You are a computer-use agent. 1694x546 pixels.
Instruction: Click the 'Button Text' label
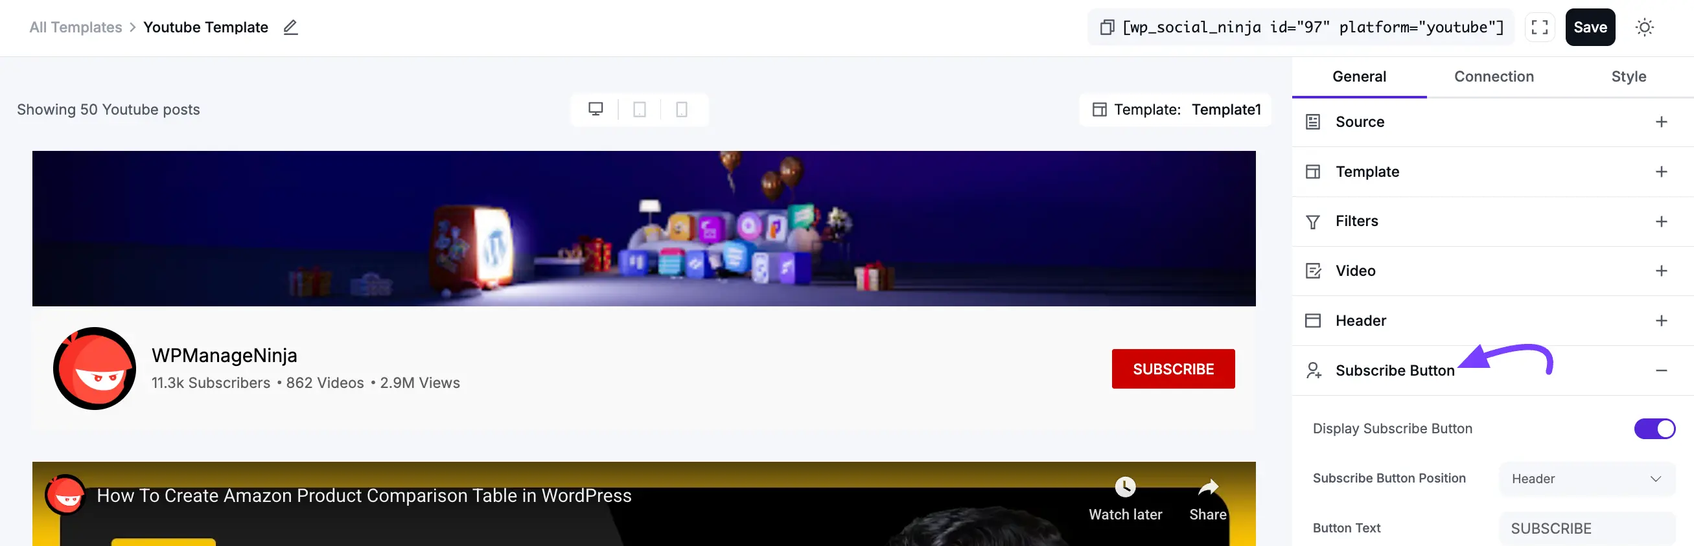pos(1346,529)
